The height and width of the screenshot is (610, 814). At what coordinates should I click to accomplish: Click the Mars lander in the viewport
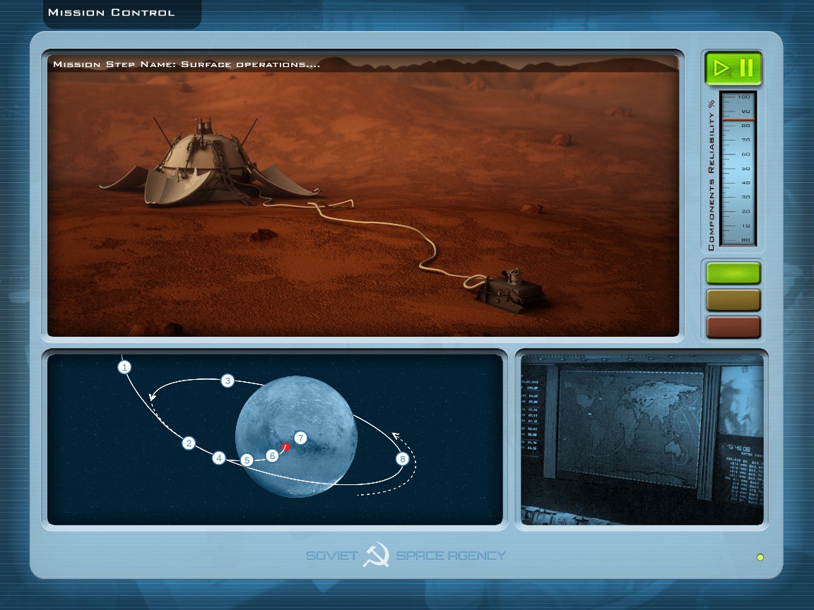[x=205, y=166]
